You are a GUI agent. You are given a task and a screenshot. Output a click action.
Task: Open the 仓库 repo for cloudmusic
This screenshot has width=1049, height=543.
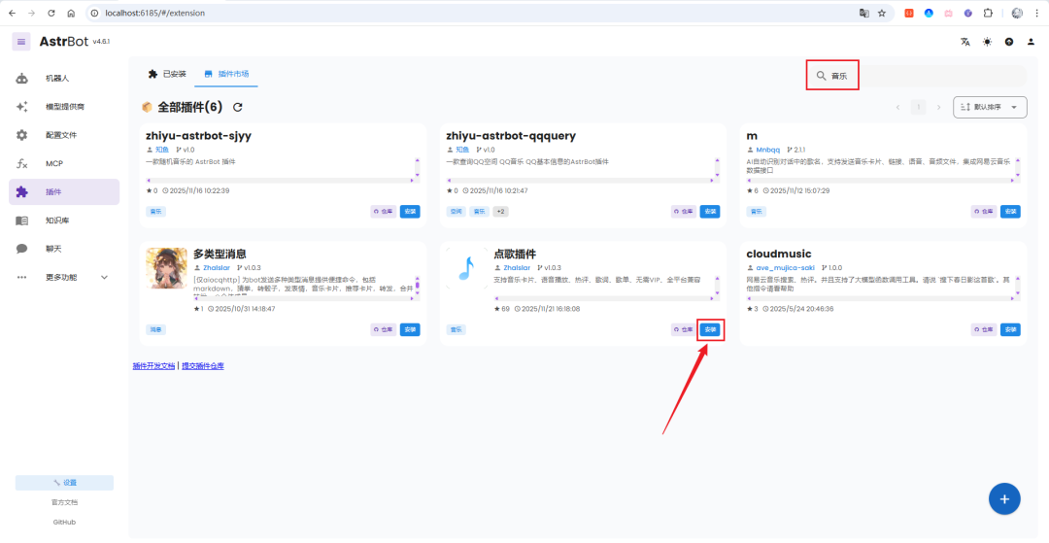[984, 329]
